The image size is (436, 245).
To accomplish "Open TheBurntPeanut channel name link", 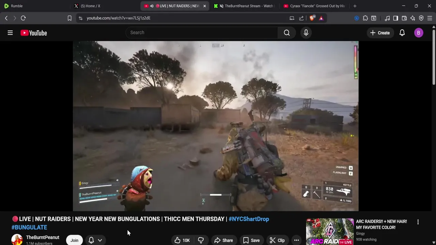I will pos(43,238).
